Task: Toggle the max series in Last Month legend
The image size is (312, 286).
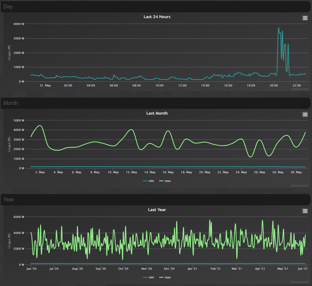Action: point(165,181)
